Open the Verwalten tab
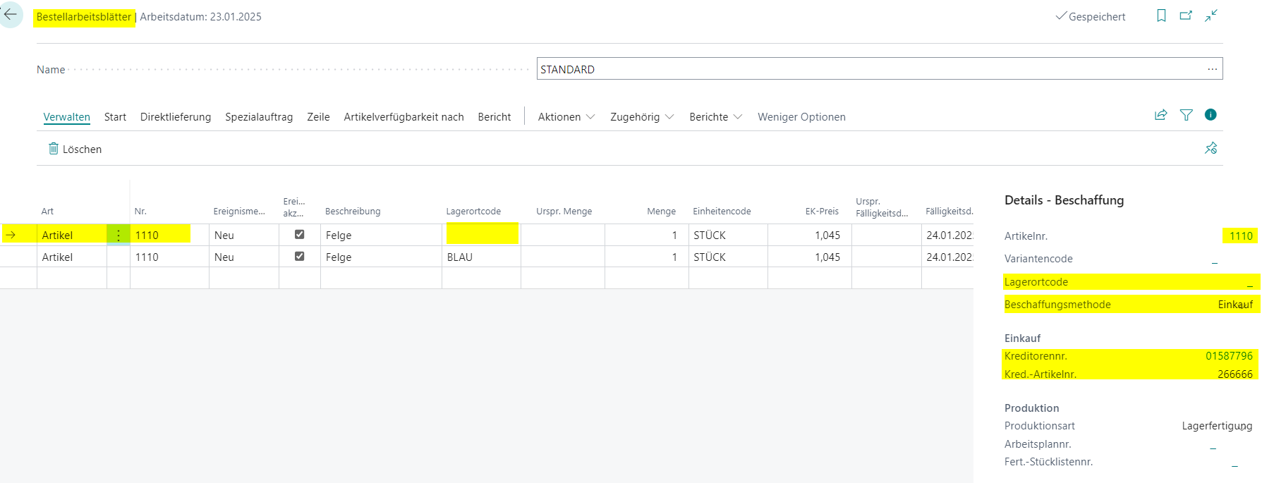The width and height of the screenshot is (1262, 483). [x=67, y=117]
